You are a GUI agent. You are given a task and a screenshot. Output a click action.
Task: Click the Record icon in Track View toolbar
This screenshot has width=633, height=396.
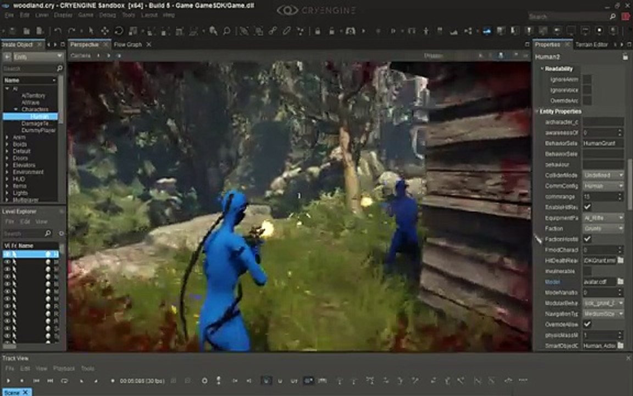(x=112, y=381)
